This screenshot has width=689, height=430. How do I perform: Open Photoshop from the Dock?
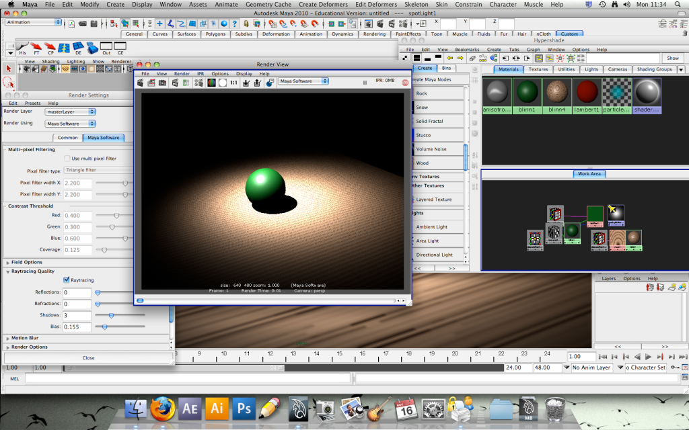point(244,408)
